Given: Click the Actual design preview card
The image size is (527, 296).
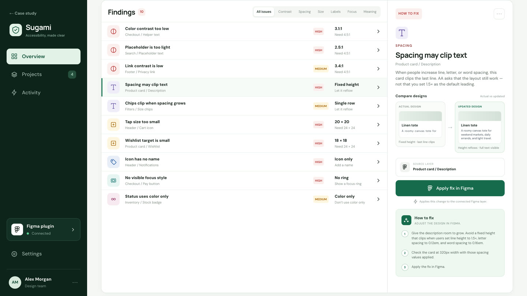Looking at the screenshot, I should pyautogui.click(x=421, y=124).
